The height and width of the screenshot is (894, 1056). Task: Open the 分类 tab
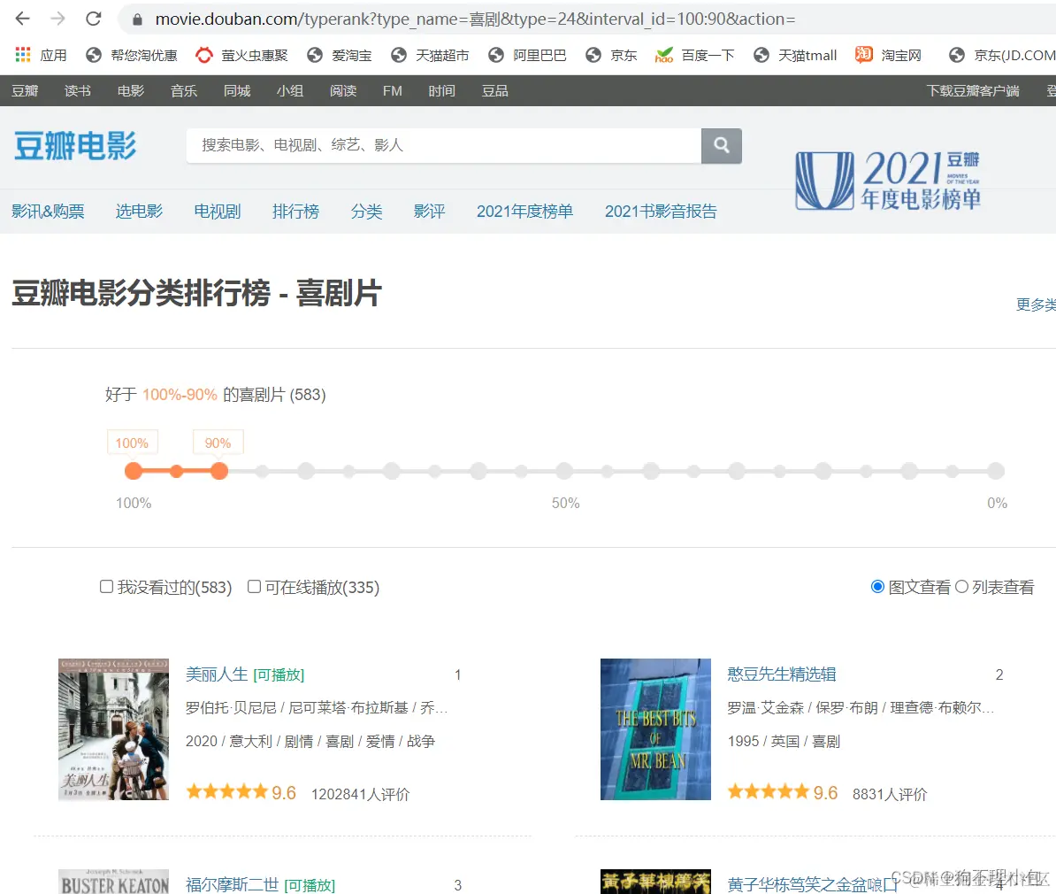pyautogui.click(x=366, y=211)
